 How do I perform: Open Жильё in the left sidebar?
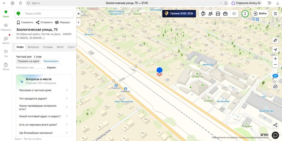[6, 66]
